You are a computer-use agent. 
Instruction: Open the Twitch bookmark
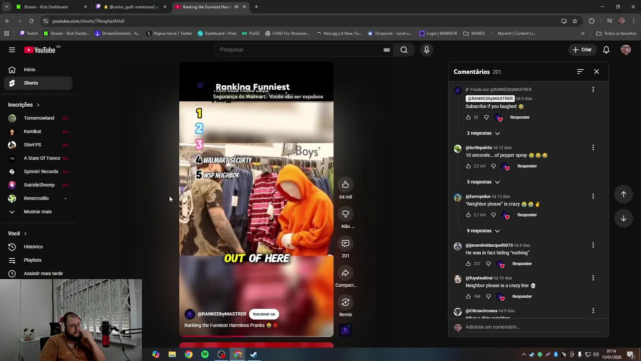point(29,34)
